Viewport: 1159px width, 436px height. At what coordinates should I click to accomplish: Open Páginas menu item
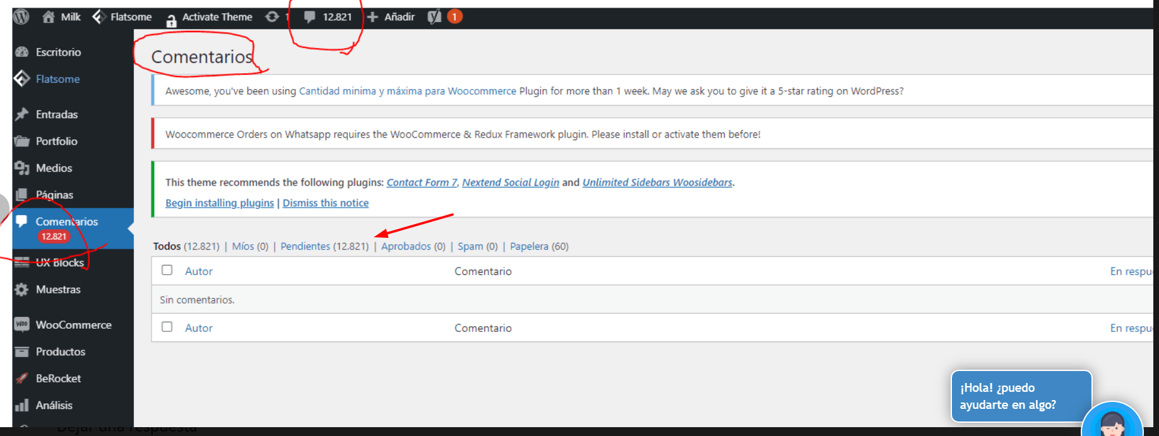point(55,195)
